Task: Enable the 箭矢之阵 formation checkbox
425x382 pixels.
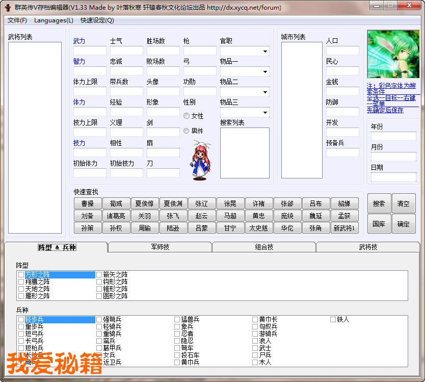Action: pyautogui.click(x=99, y=275)
